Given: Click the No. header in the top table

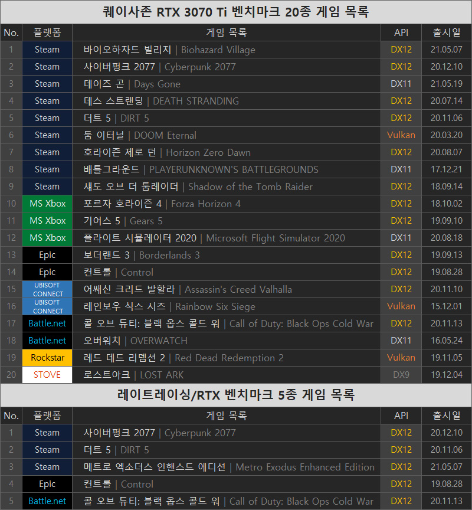Looking at the screenshot, I should pyautogui.click(x=11, y=32).
